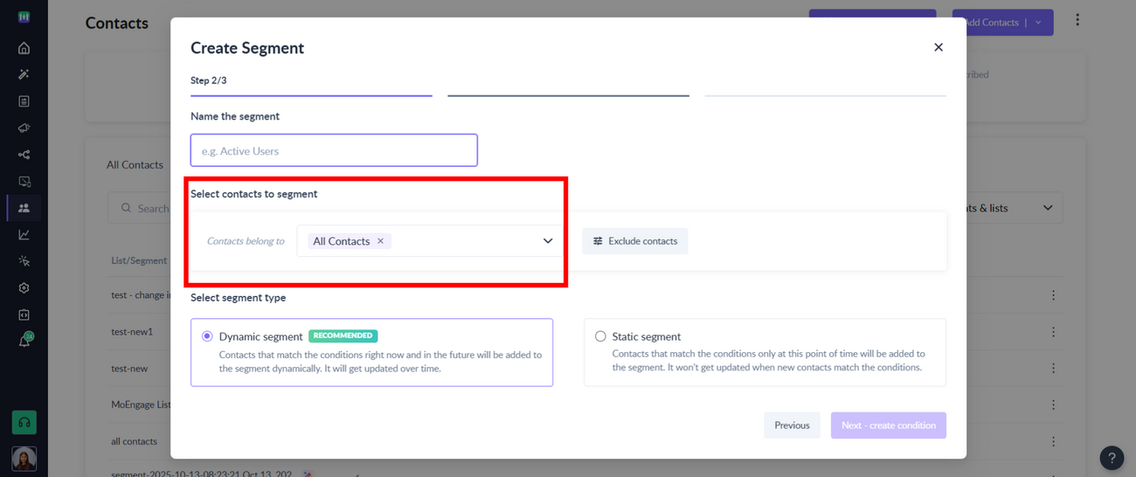Image resolution: width=1136 pixels, height=477 pixels.
Task: Click the MoEngage List row
Action: pyautogui.click(x=141, y=405)
